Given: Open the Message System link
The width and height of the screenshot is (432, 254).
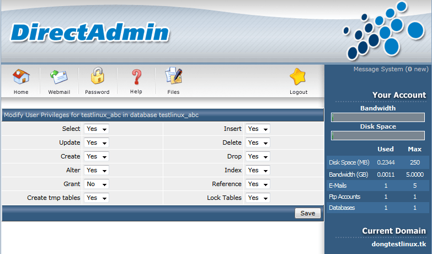Looking at the screenshot, I should pos(391,69).
